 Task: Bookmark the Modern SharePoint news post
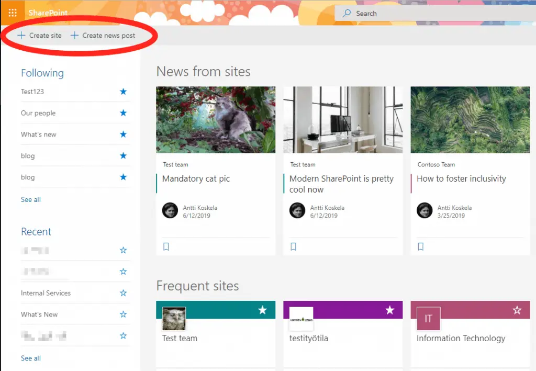pos(293,246)
